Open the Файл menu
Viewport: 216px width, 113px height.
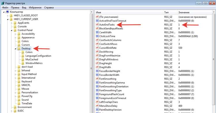(x=5, y=7)
